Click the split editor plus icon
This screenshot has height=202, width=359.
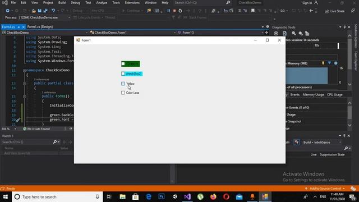point(267,33)
